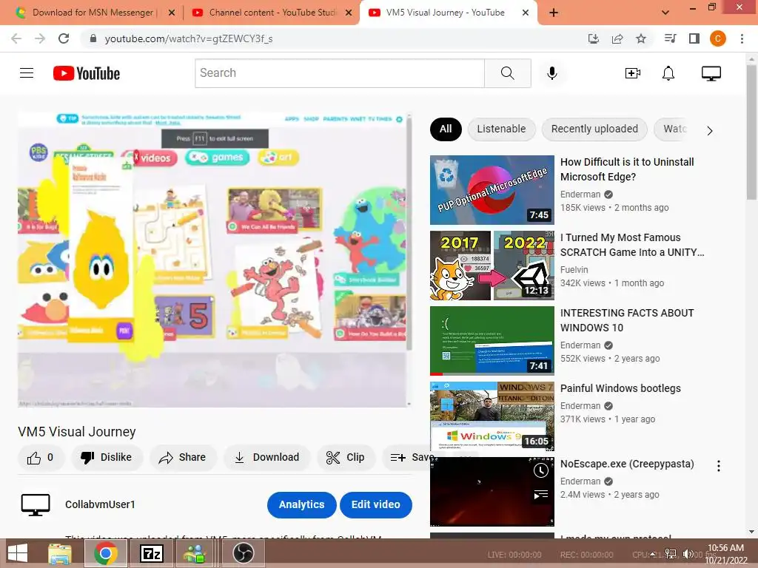The image size is (758, 568).
Task: Toggle the Chrome side panel icon
Action: click(694, 38)
